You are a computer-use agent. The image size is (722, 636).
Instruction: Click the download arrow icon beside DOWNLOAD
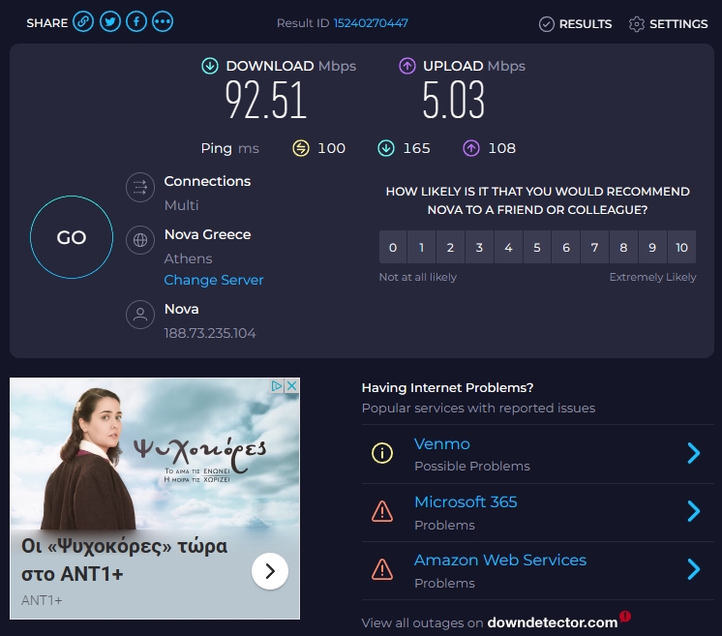[210, 66]
